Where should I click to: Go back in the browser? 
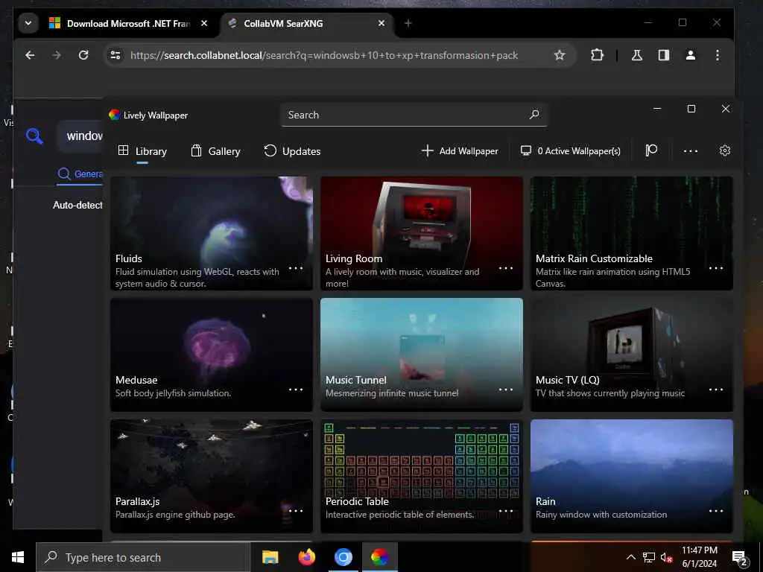[30, 55]
